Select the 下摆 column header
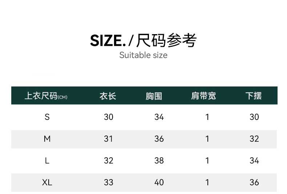Image resolution: width=287 pixels, height=194 pixels. tap(254, 96)
